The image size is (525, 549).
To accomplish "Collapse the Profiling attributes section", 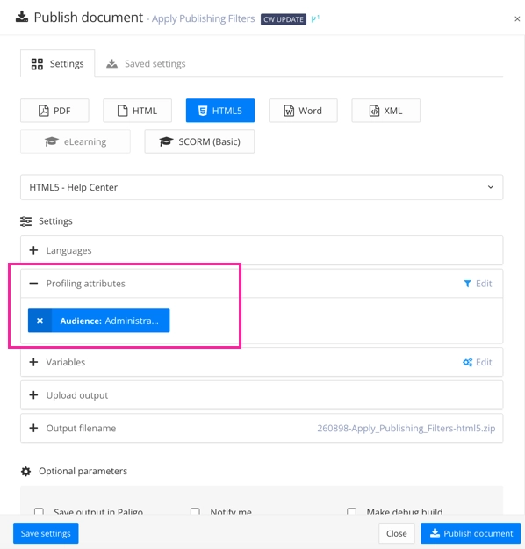I will pos(33,283).
